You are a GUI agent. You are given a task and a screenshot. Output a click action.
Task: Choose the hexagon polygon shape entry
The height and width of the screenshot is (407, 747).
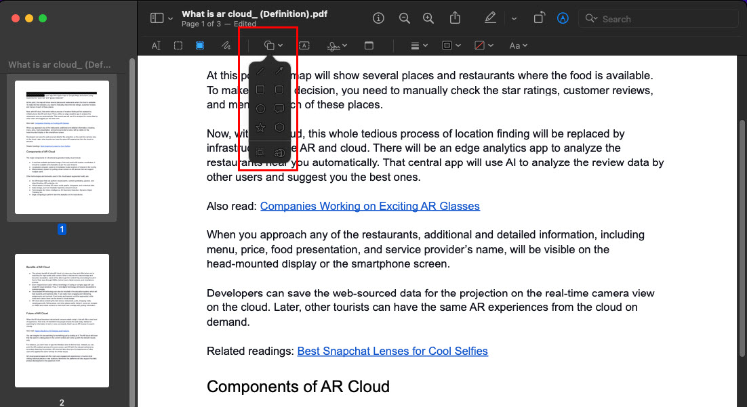pos(279,127)
